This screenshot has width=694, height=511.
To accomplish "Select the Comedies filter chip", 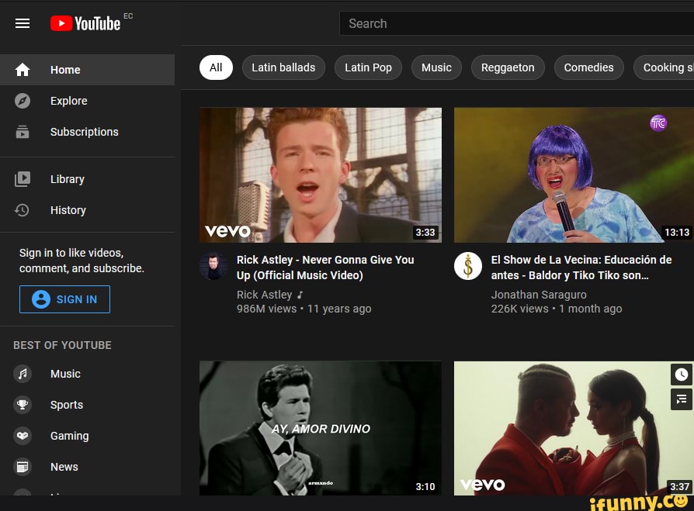I will tap(588, 67).
